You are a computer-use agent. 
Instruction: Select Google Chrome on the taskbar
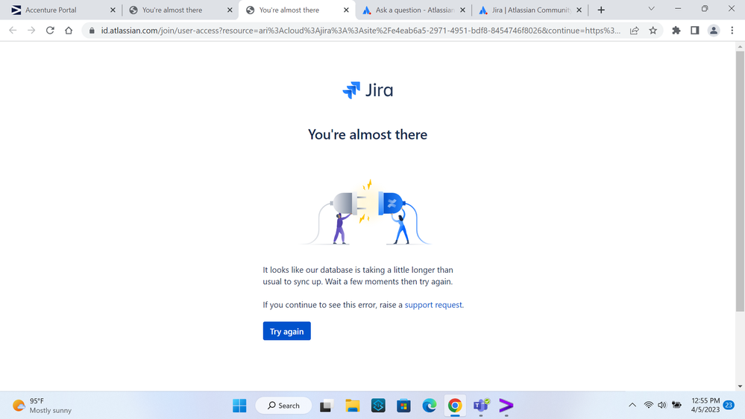click(455, 406)
